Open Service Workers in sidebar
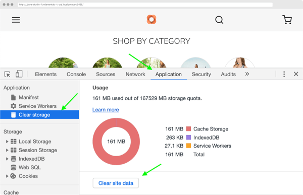Image resolution: width=303 pixels, height=195 pixels. [x=37, y=106]
